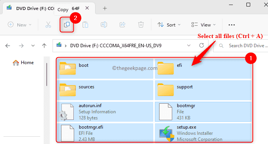Screen dimensions: 268x144
Task: Select the sources folder
Action: [x=105, y=90]
